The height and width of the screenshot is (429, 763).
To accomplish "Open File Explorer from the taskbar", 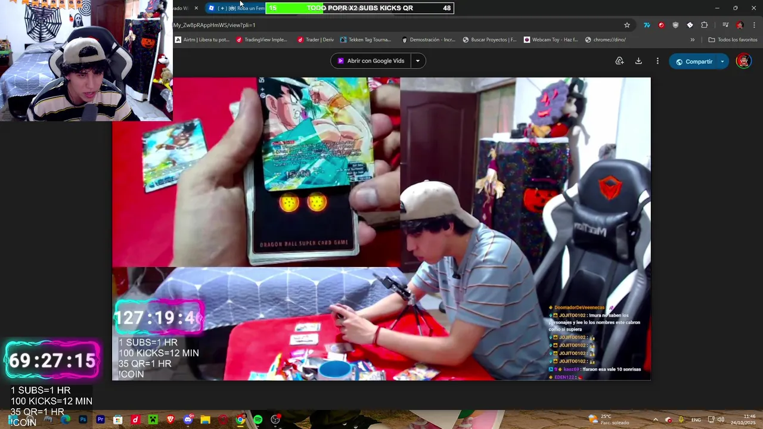I will point(206,419).
